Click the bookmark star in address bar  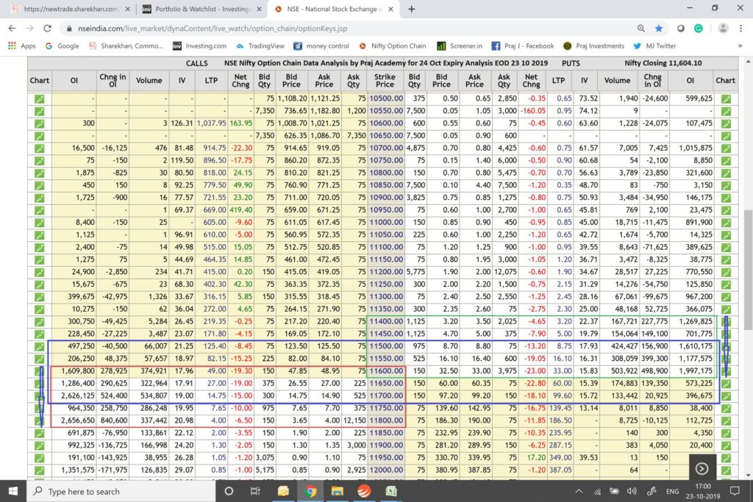coord(659,28)
